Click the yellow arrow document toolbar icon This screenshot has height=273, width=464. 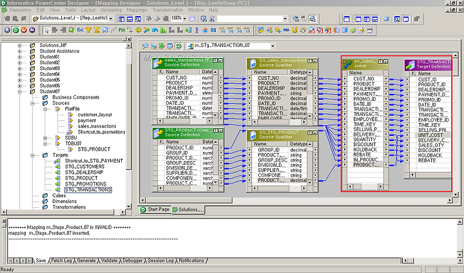click(362, 30)
